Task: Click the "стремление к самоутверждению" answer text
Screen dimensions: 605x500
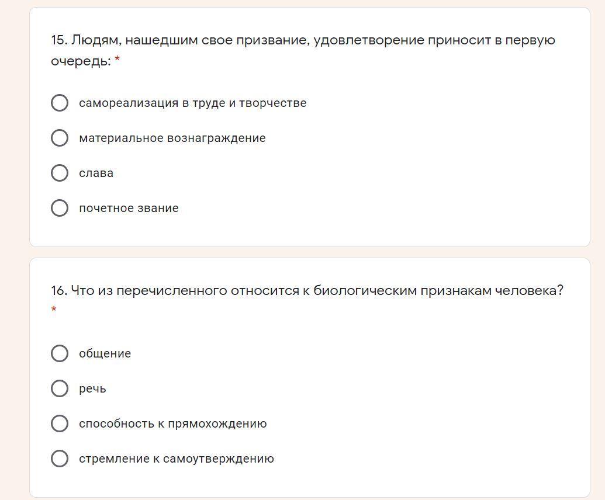Action: (176, 459)
